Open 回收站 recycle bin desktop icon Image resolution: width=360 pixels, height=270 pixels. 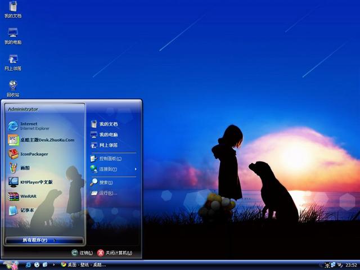12,87
